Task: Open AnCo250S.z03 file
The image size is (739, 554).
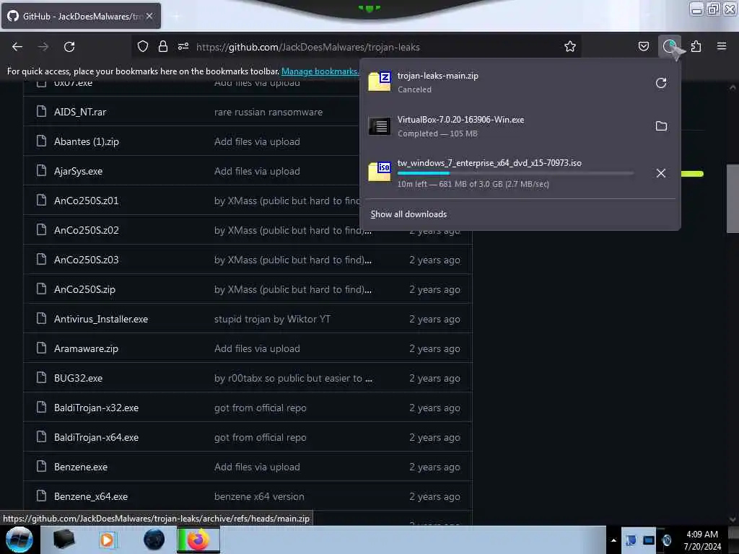Action: click(x=87, y=260)
